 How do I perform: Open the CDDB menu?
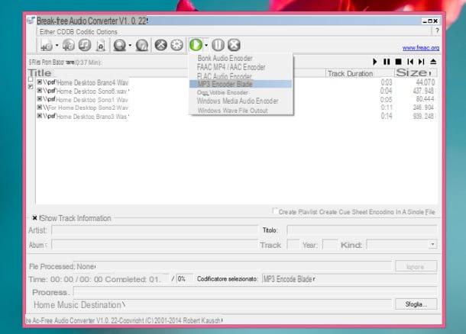[x=66, y=32]
